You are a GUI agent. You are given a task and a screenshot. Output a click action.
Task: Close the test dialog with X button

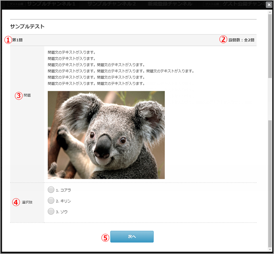point(269,5)
